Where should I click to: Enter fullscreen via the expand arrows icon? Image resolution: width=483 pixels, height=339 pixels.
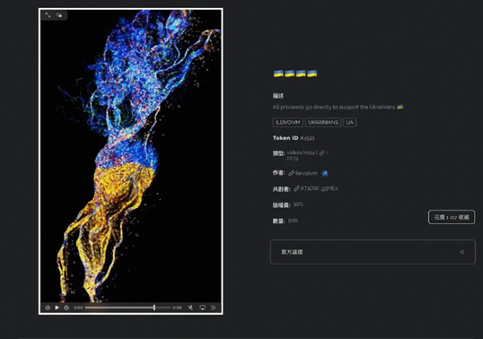[48, 14]
